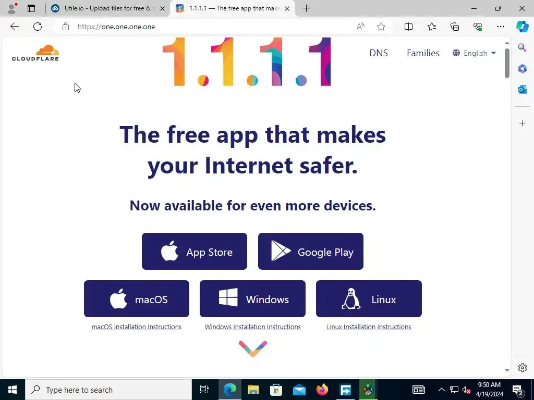534x400 pixels.
Task: Open the notification center icon
Action: coord(518,390)
